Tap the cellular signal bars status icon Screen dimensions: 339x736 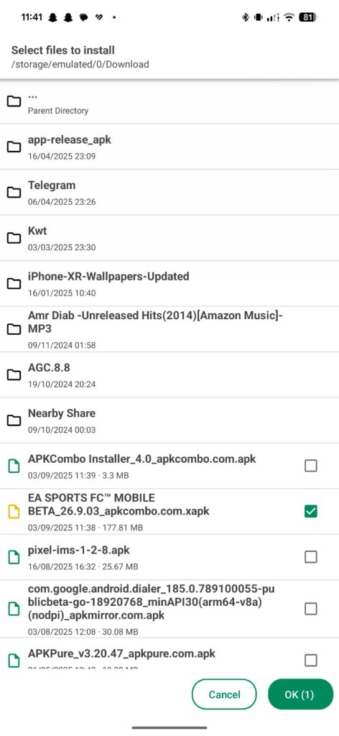tap(274, 17)
